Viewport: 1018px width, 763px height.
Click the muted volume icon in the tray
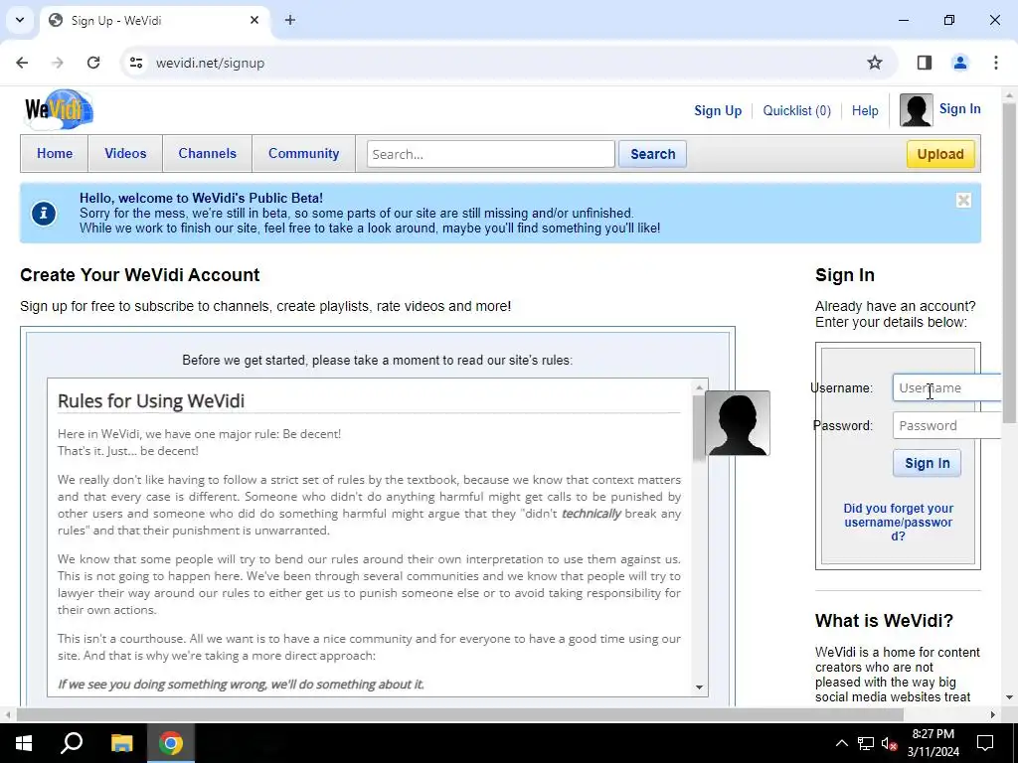[890, 743]
